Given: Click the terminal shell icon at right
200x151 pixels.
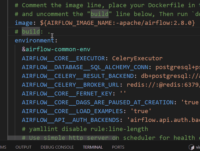Looking at the screenshot, I should (x=191, y=147).
